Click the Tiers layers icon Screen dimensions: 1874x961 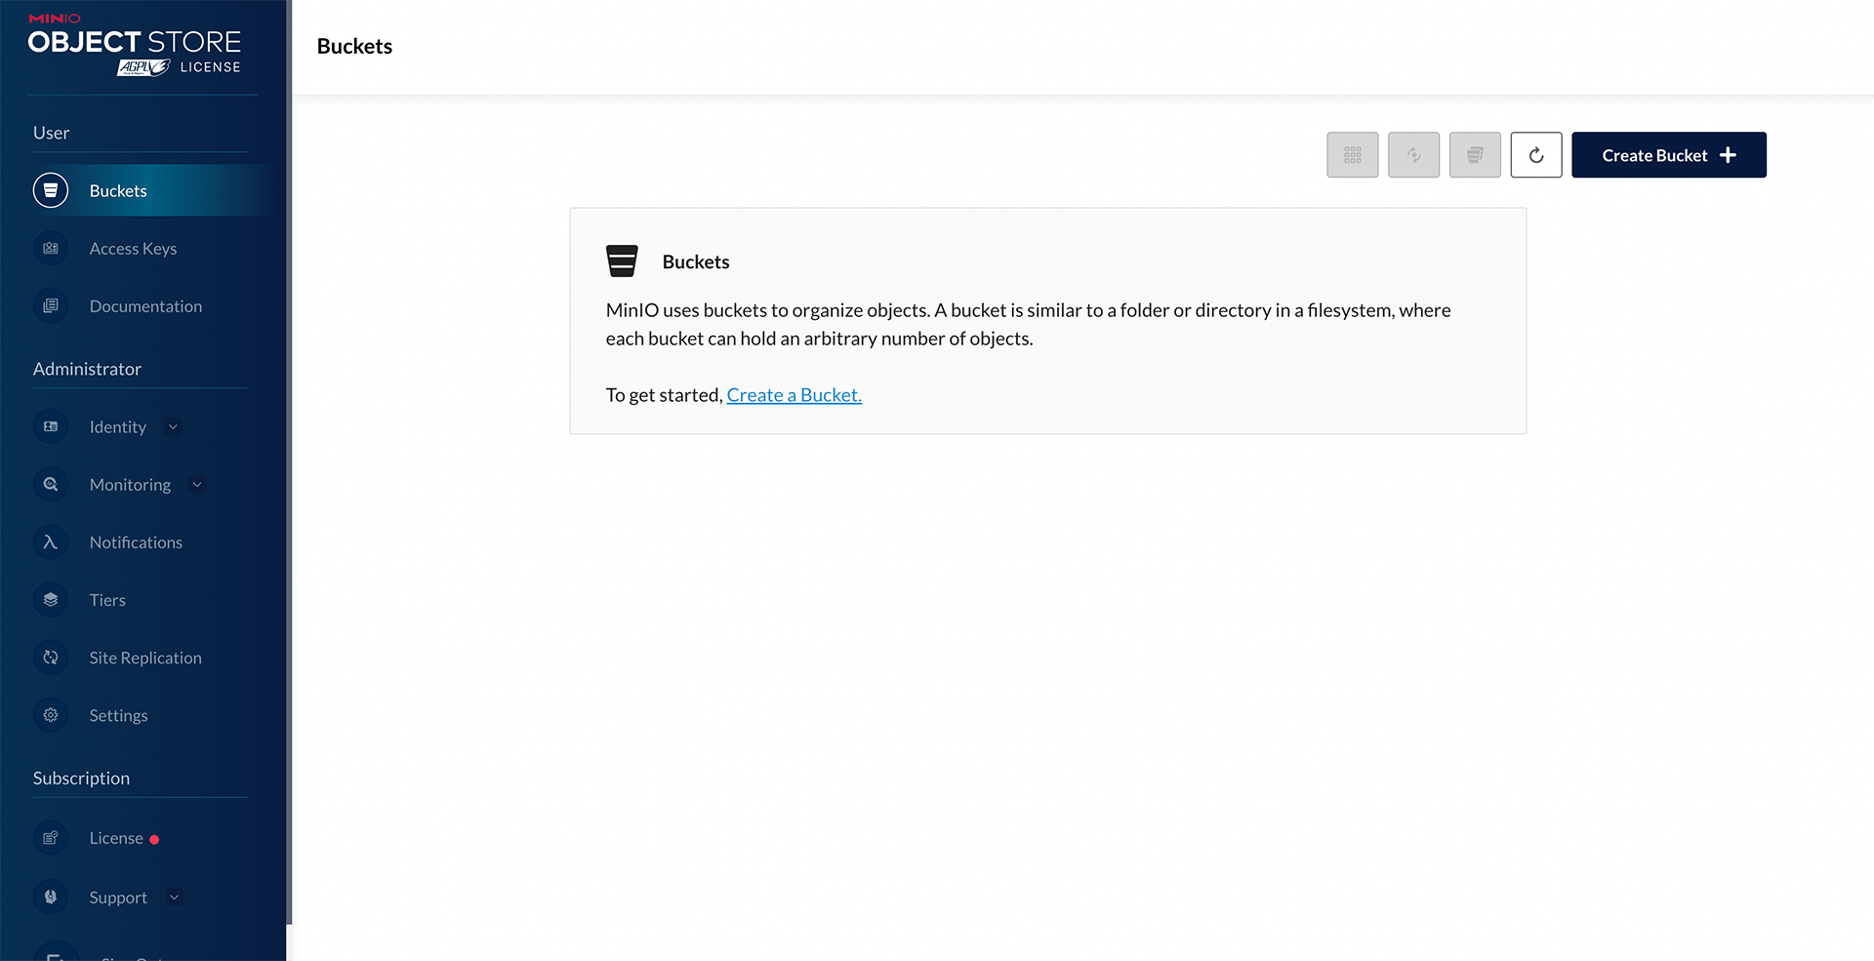[51, 600]
